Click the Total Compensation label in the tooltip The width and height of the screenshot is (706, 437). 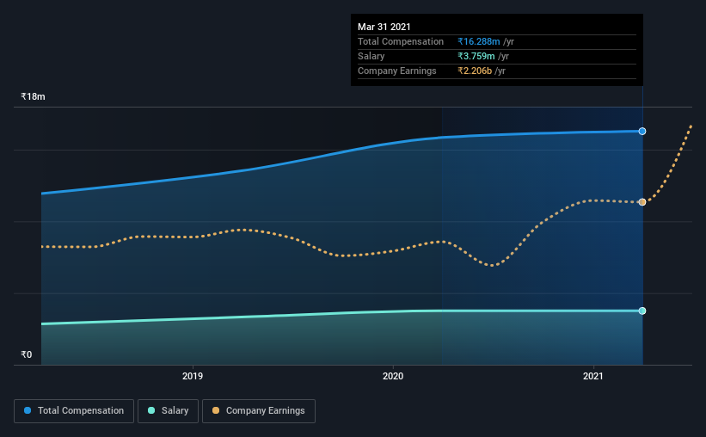point(401,41)
